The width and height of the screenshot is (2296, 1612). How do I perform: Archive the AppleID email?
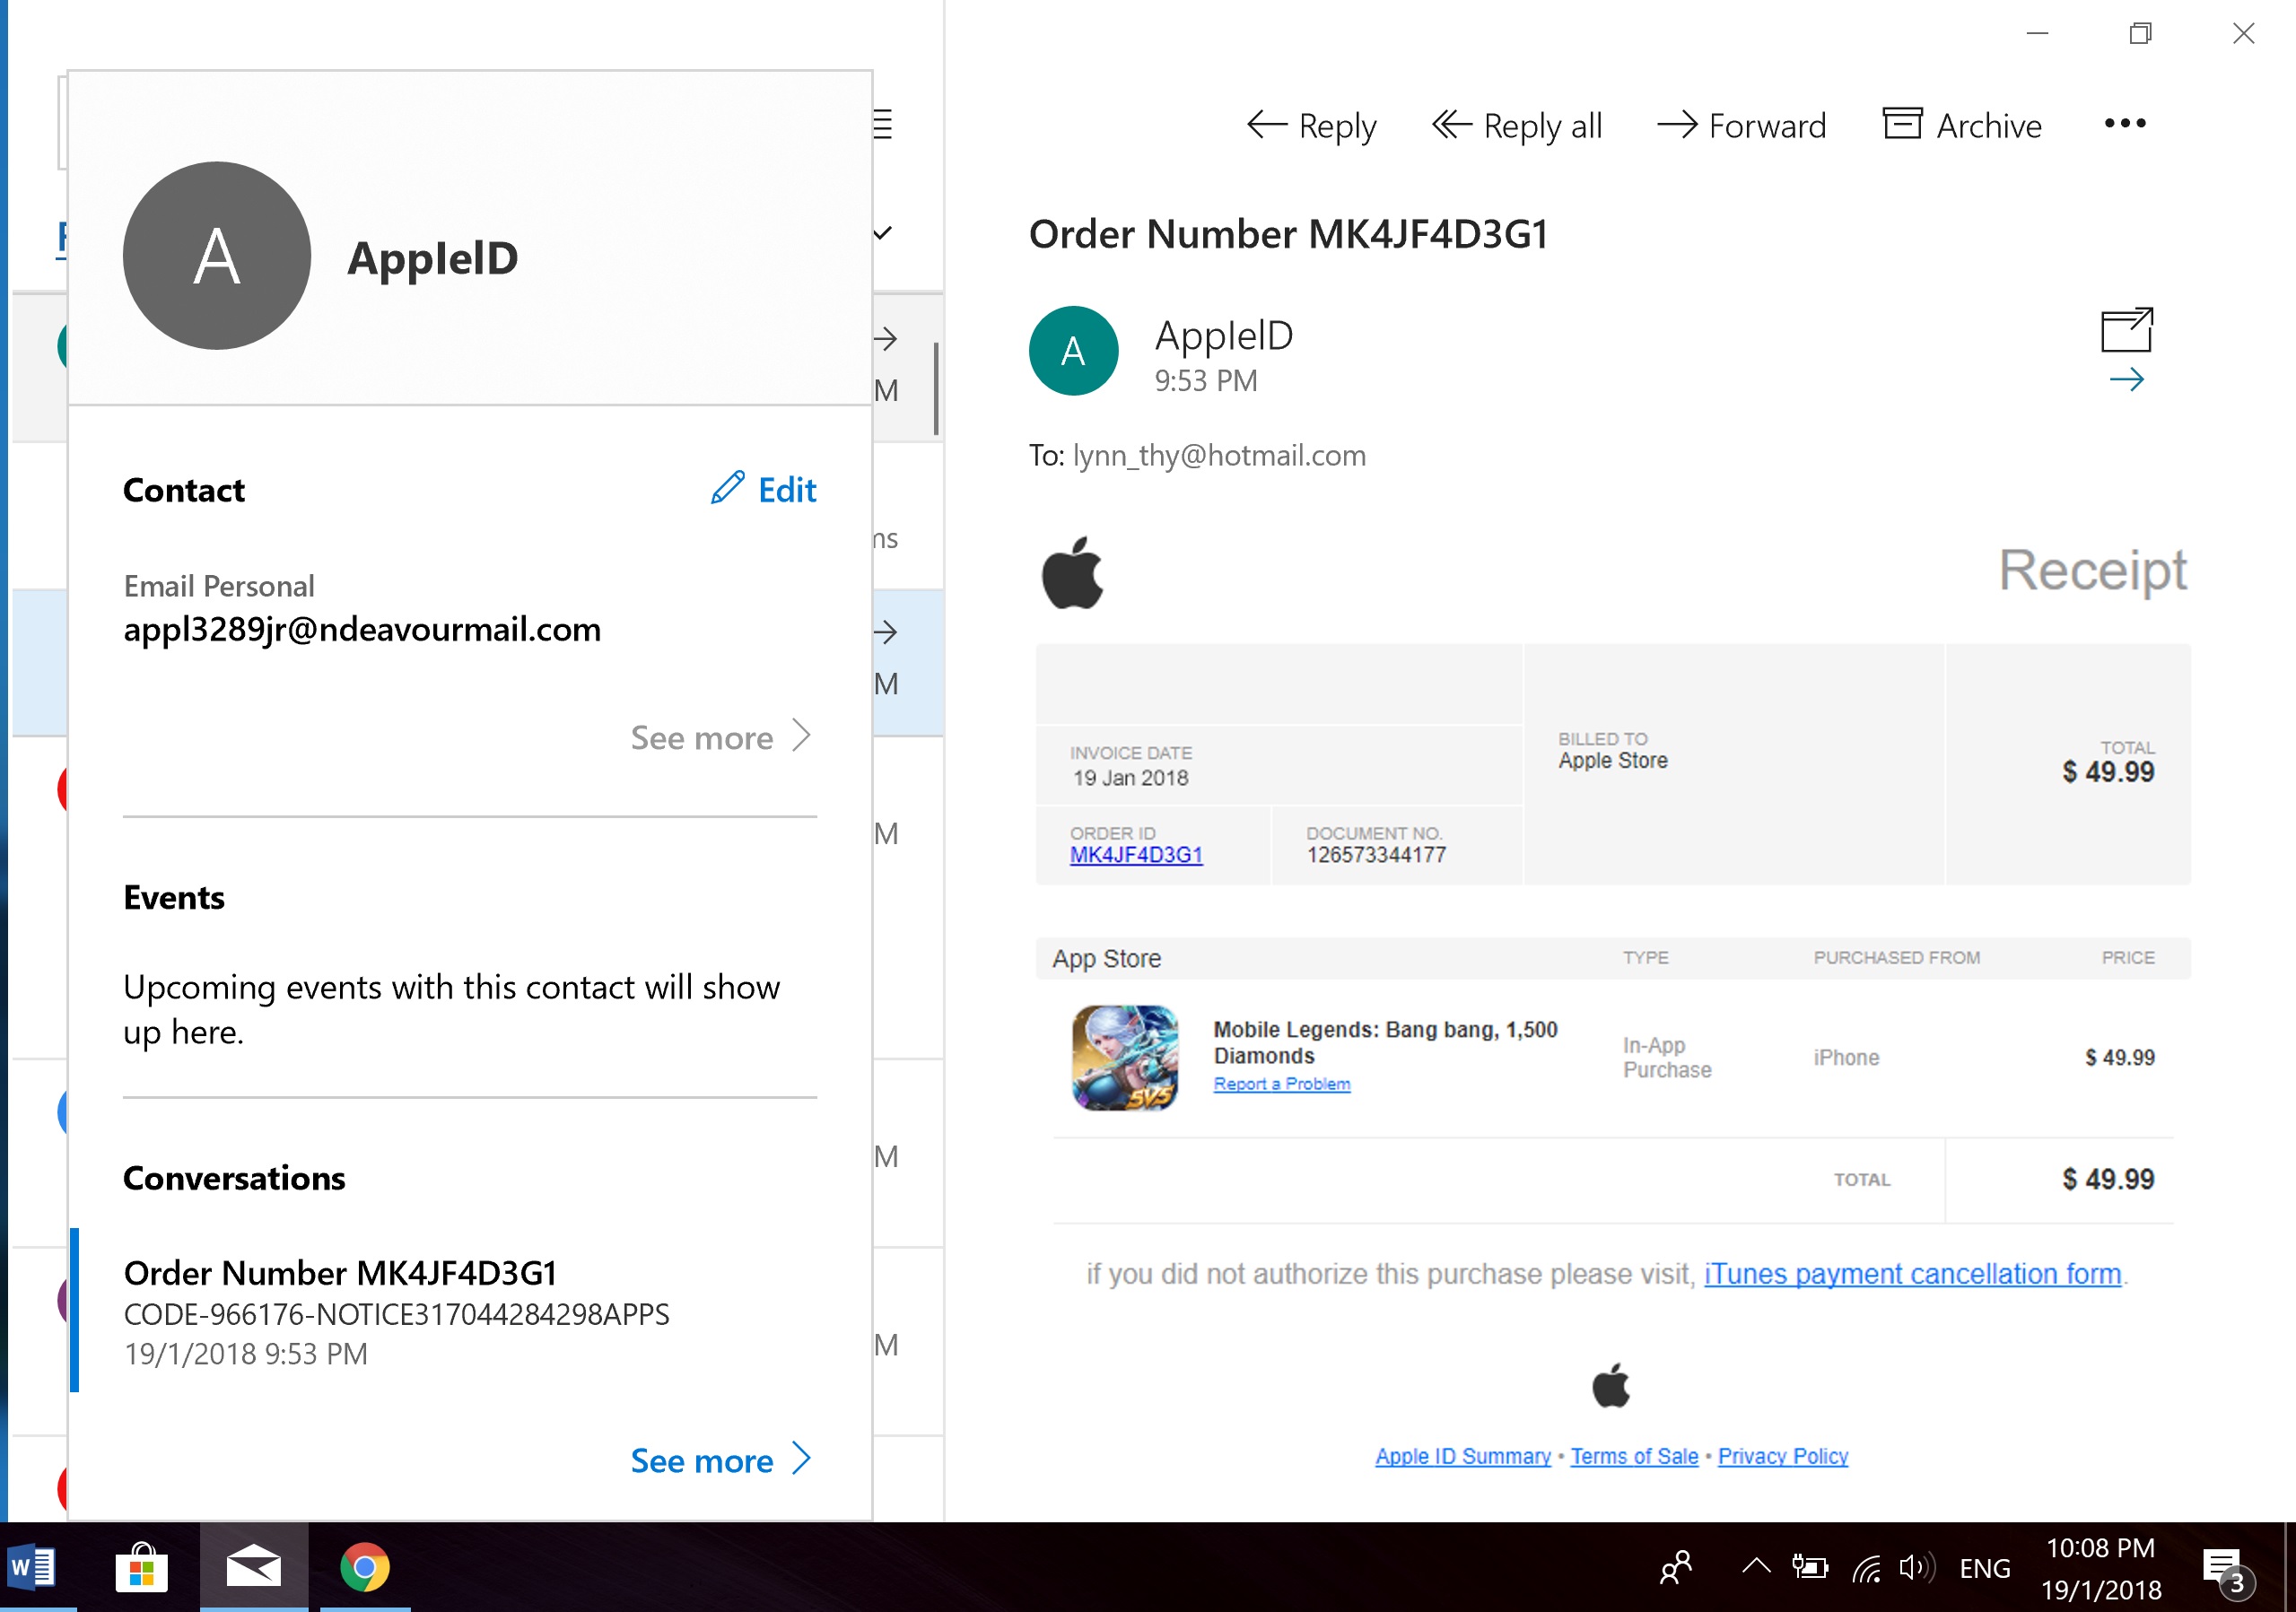click(x=1962, y=126)
